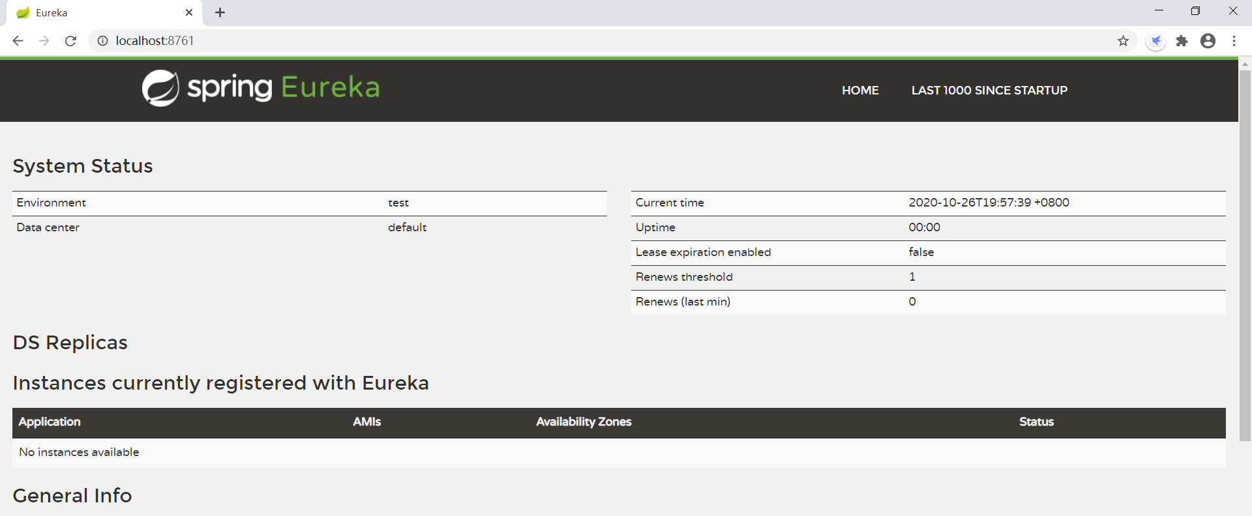Click the DS Replicas heading
This screenshot has width=1252, height=516.
click(70, 343)
